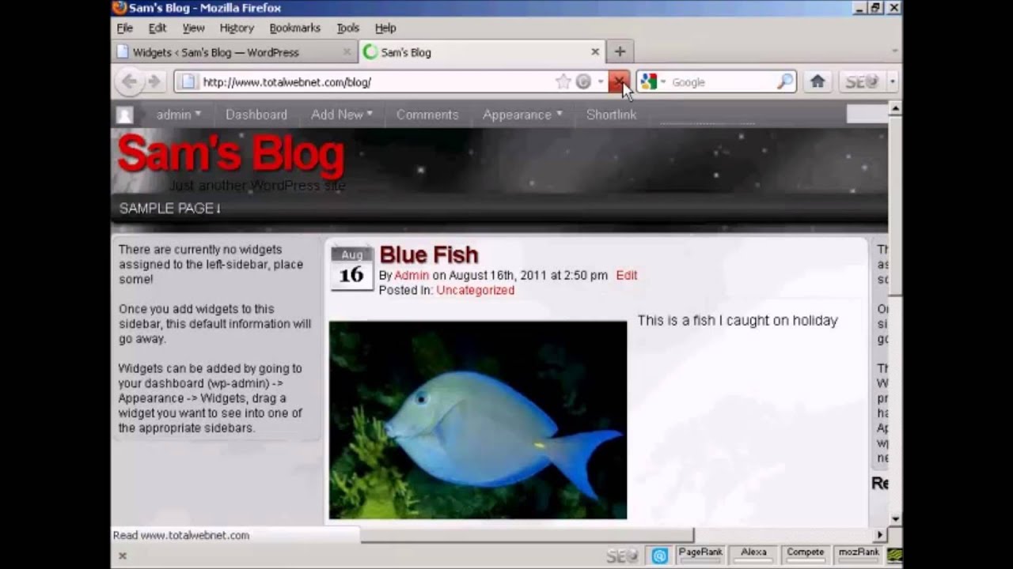Bookmark this page with the star
This screenshot has height=569, width=1013.
[x=563, y=81]
